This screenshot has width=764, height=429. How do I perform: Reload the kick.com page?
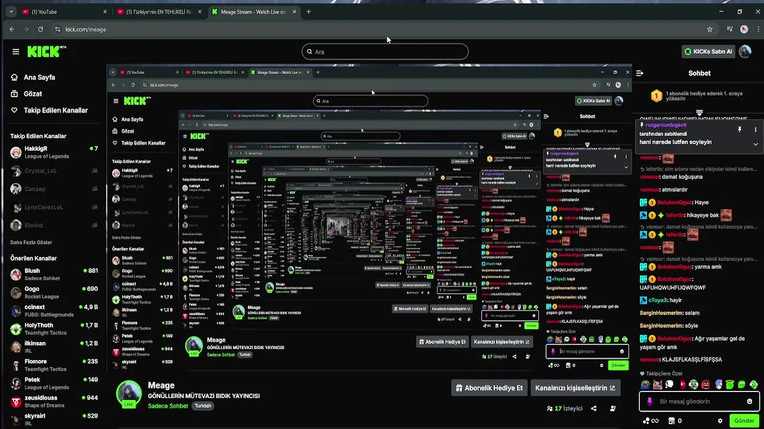(41, 29)
